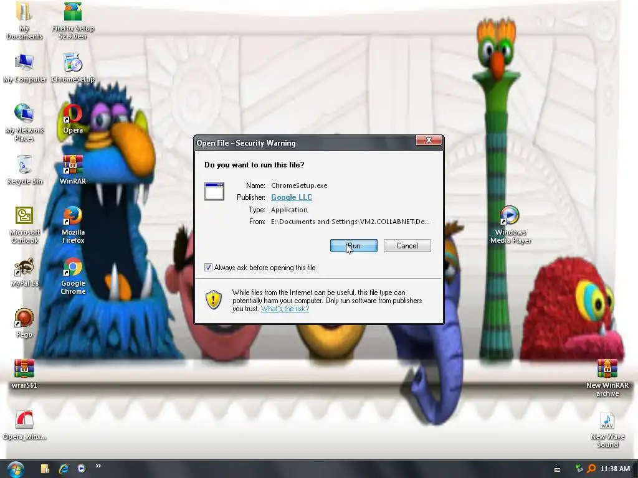Screen dimensions: 638x478
Task: Select the My Computer desktop icon
Action: tap(24, 68)
